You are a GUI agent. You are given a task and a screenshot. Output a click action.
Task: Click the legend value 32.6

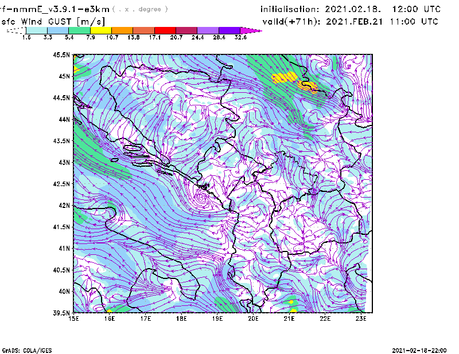point(240,37)
